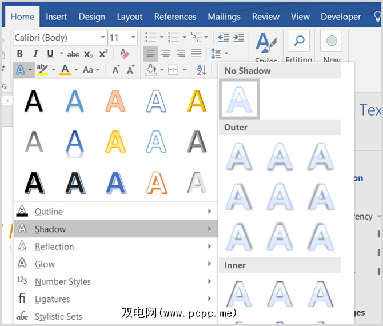This screenshot has width=383, height=326.
Task: Center align the paragraph
Action: [166, 54]
